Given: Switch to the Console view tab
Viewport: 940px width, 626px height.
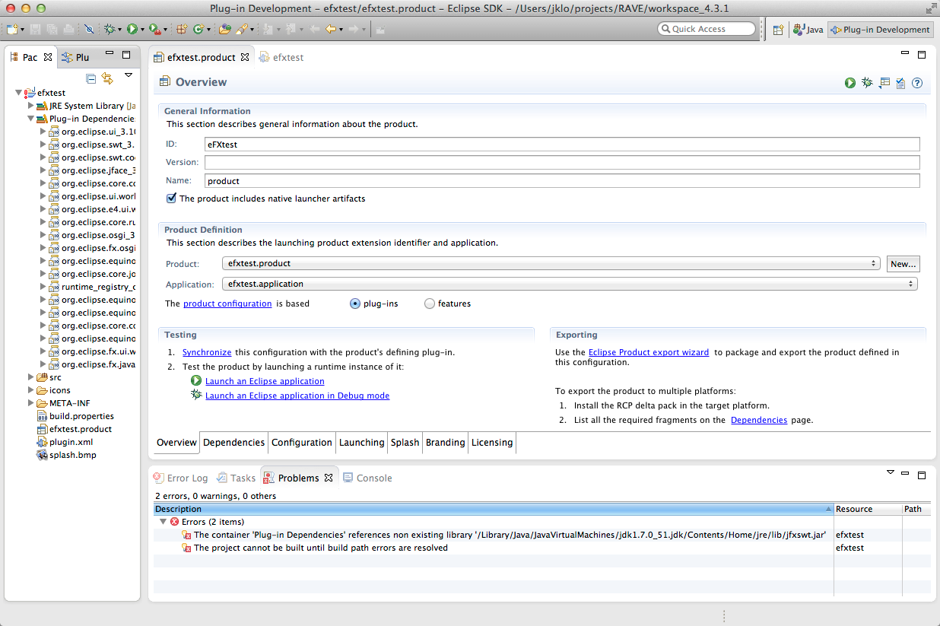Looking at the screenshot, I should pyautogui.click(x=367, y=478).
